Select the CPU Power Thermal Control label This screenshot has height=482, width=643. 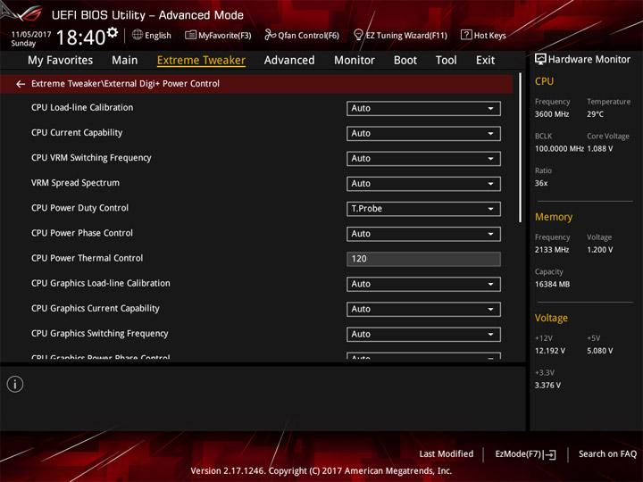[87, 258]
